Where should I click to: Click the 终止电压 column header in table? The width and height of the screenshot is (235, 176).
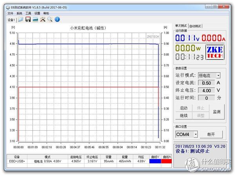point(92,157)
